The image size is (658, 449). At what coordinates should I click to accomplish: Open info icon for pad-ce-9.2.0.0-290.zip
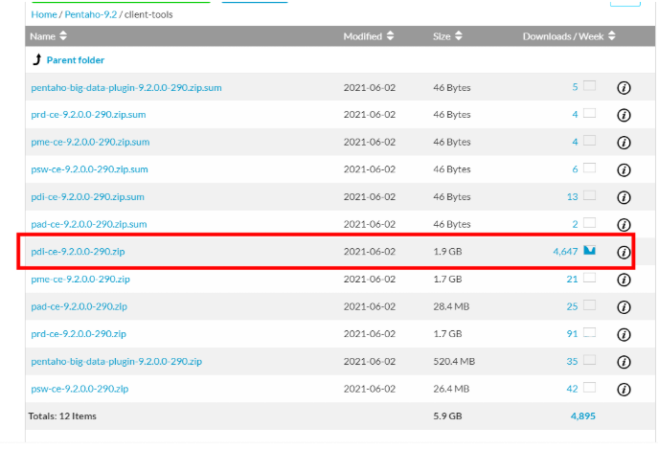pyautogui.click(x=624, y=307)
